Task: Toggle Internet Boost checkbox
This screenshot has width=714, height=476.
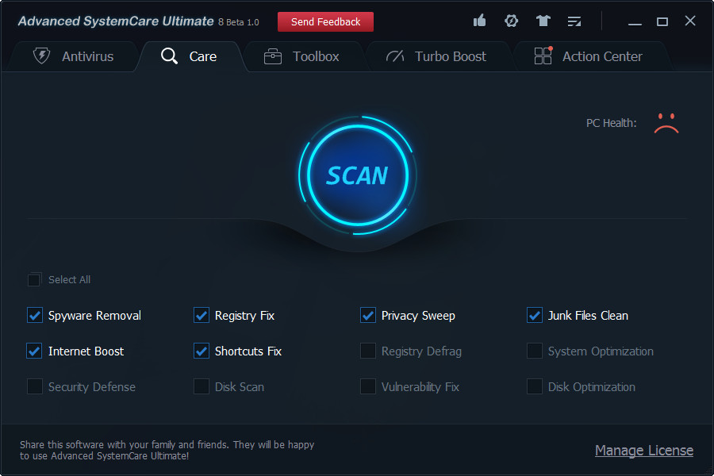Action: click(x=35, y=351)
